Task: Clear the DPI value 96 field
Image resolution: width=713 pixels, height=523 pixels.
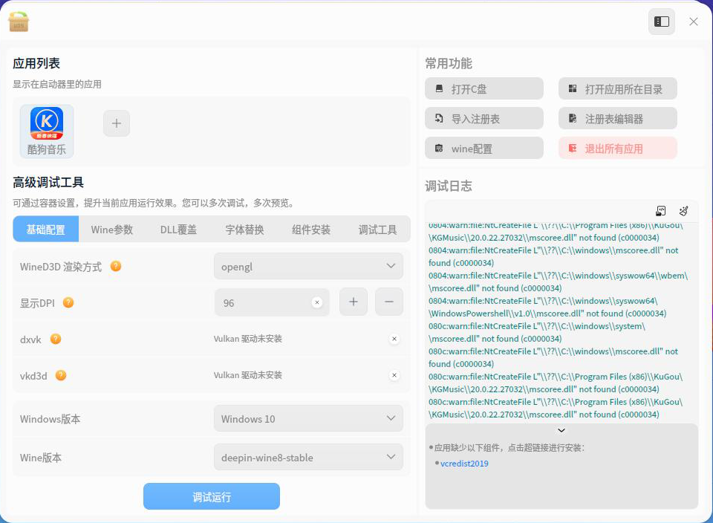Action: [x=317, y=302]
